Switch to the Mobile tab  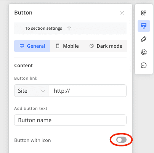(x=67, y=46)
